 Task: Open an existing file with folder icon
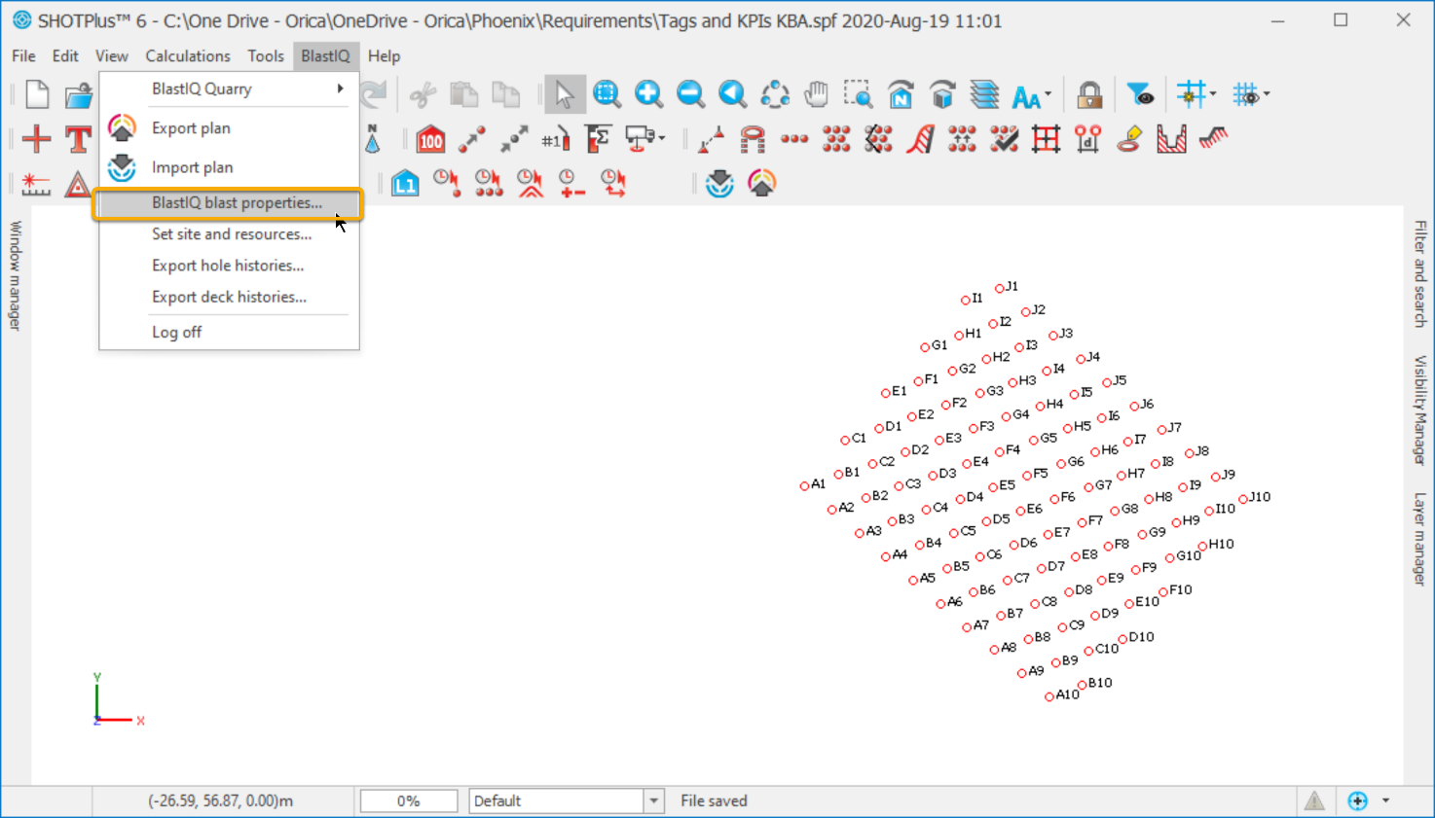78,94
